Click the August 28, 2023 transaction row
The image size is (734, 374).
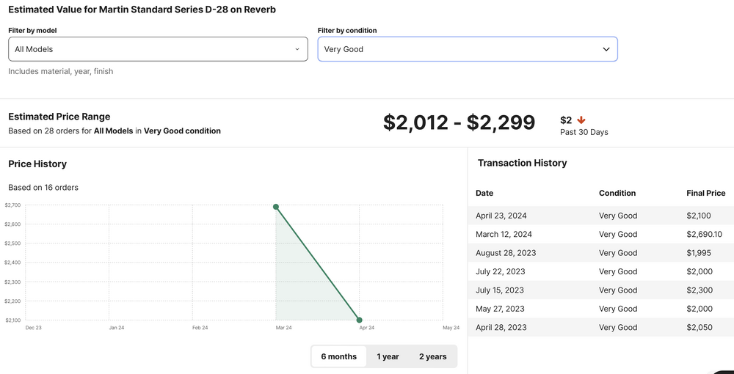[x=600, y=253]
